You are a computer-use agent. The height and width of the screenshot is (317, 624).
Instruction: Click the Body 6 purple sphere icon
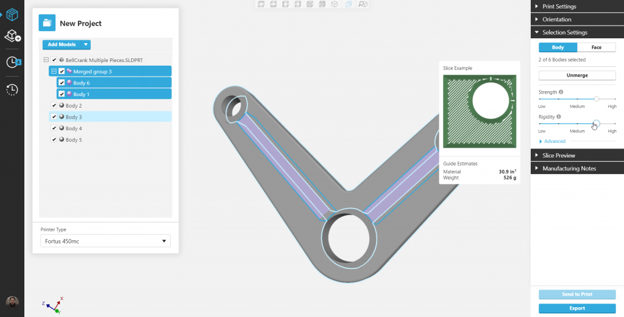(69, 83)
